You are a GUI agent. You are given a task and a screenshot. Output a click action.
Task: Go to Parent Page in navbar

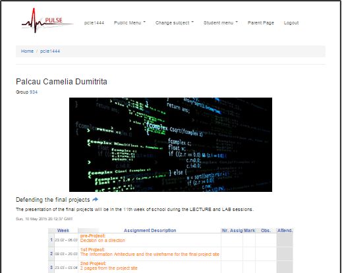[x=261, y=22]
